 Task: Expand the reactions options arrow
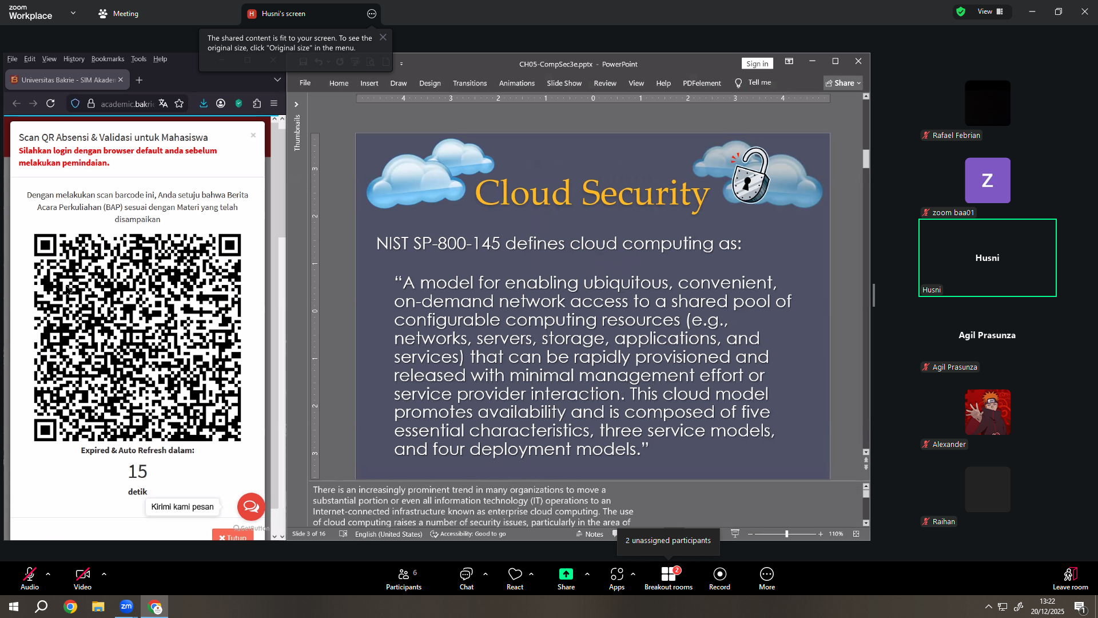pyautogui.click(x=531, y=573)
